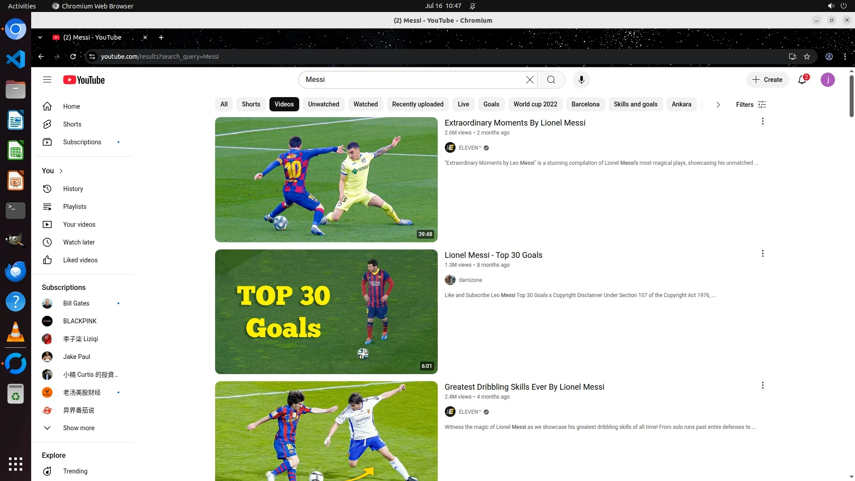Click the voice search microphone icon
The height and width of the screenshot is (481, 855).
click(581, 80)
